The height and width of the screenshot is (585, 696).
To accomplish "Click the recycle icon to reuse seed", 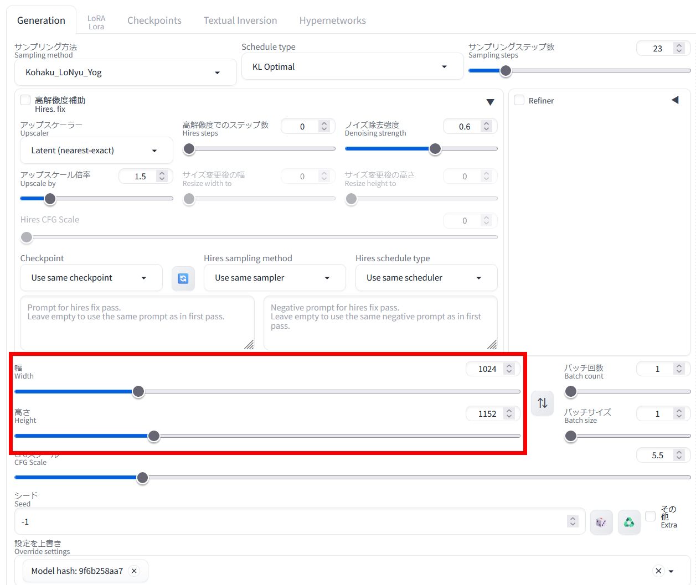I will (x=629, y=522).
